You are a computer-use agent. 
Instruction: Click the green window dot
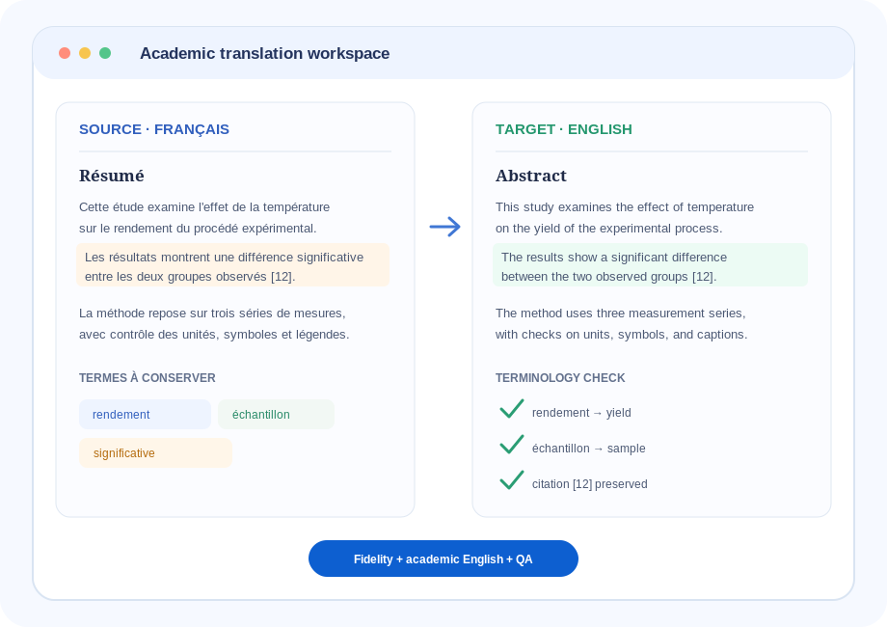coord(105,53)
